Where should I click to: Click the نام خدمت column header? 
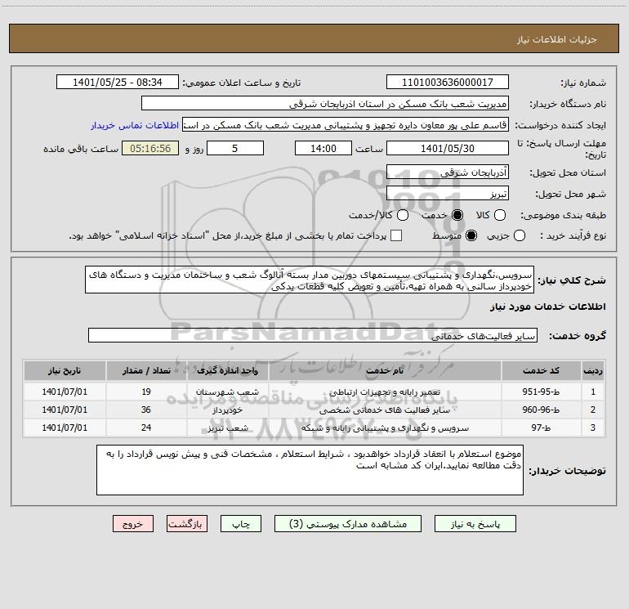click(385, 370)
